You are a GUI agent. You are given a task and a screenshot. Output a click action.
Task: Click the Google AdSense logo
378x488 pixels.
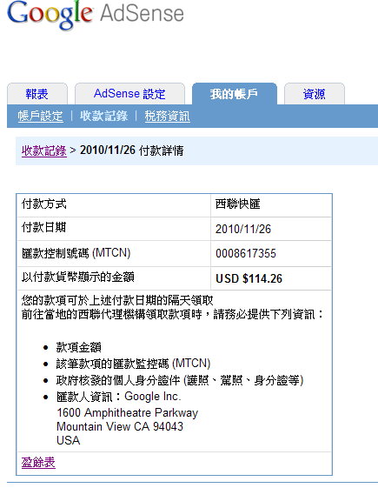tap(95, 15)
